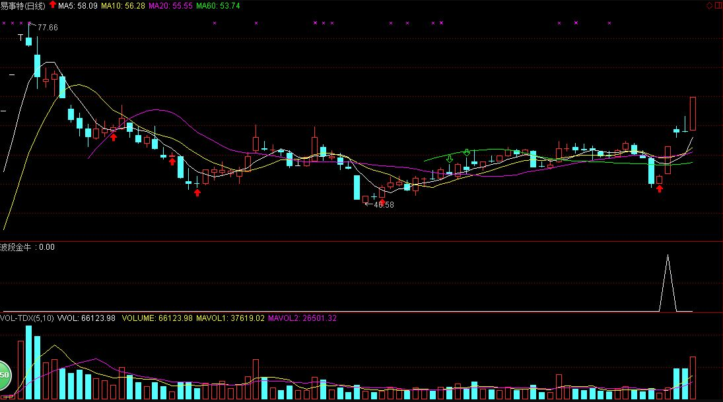Open the green round 50 badge
Screen dimensions: 723x402
[4, 375]
